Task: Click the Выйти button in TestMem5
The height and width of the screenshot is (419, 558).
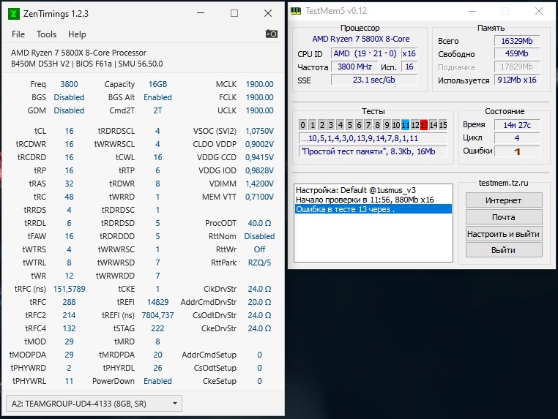Action: tap(504, 250)
